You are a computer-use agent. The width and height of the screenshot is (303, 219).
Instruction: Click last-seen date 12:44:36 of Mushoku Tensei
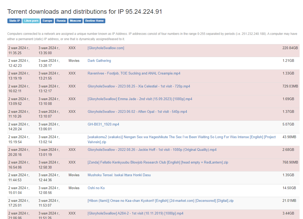[x=49, y=178]
